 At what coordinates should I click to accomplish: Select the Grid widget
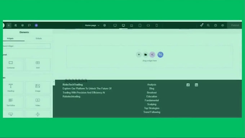38,64
